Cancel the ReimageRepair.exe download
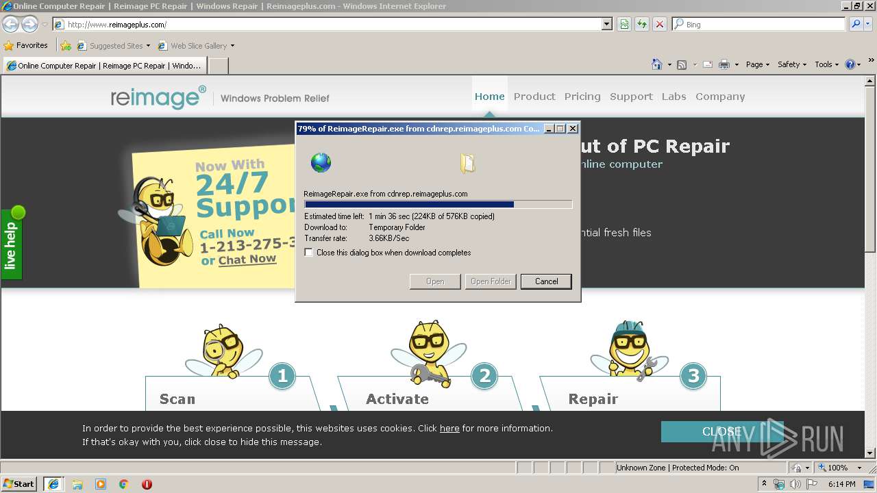The width and height of the screenshot is (877, 493). pos(546,281)
